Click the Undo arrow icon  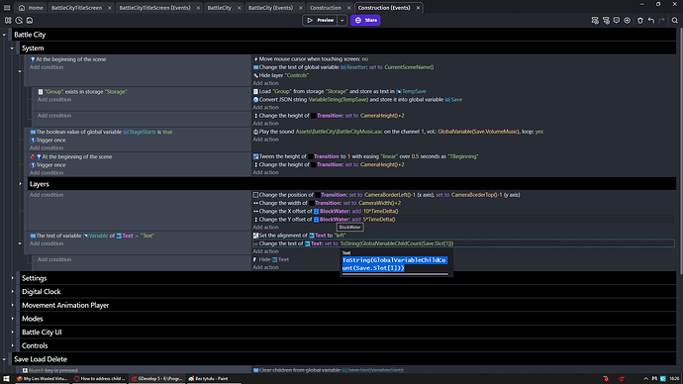[651, 20]
